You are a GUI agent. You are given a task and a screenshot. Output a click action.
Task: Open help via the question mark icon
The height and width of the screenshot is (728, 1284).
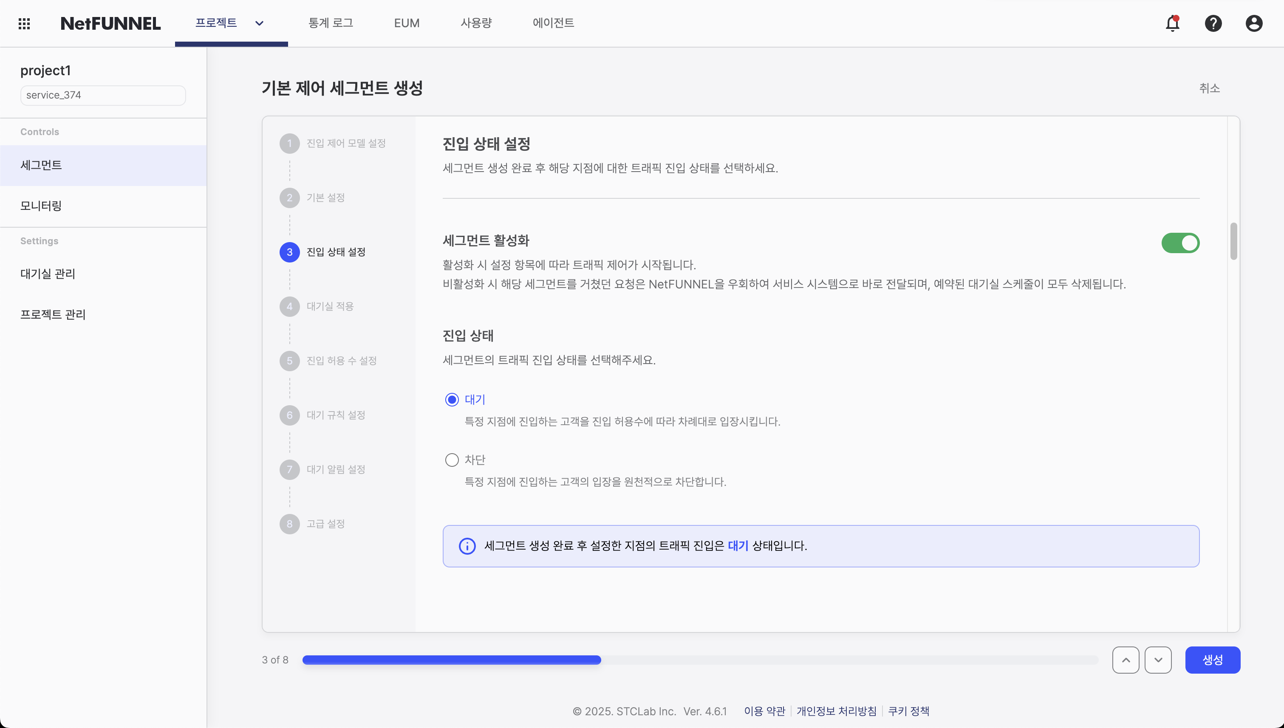point(1213,23)
